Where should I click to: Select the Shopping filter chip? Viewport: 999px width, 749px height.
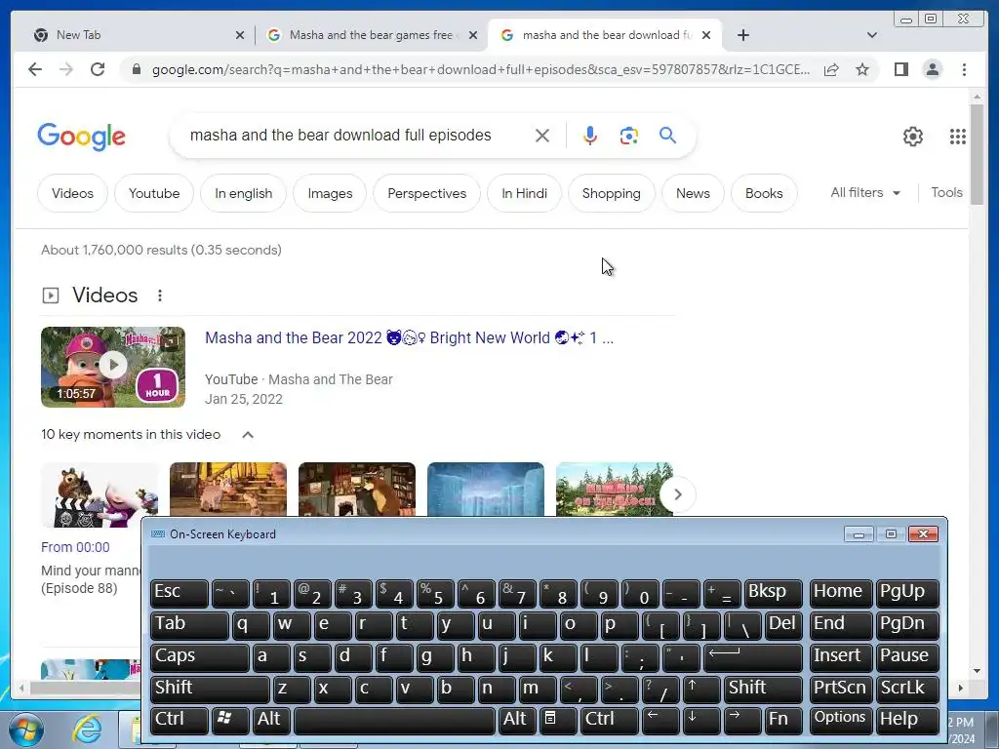pos(612,193)
